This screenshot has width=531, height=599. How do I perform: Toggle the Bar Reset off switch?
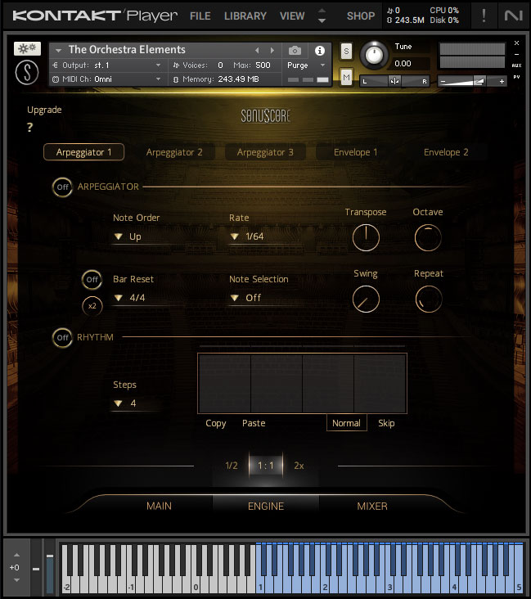(x=92, y=280)
